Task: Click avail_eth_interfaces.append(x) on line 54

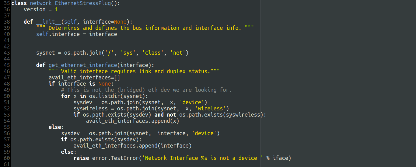Action: (133, 121)
